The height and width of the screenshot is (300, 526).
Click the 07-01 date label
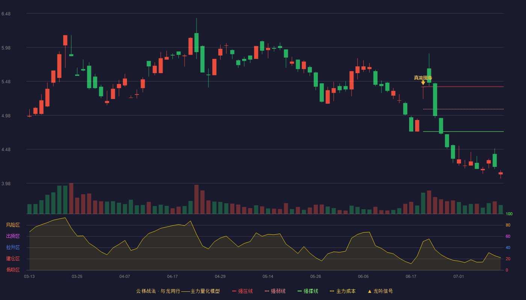tap(459, 276)
